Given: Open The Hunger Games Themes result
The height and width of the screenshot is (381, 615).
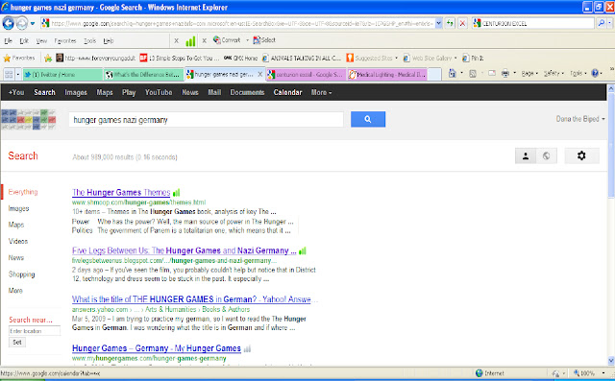Looking at the screenshot, I should click(x=121, y=192).
